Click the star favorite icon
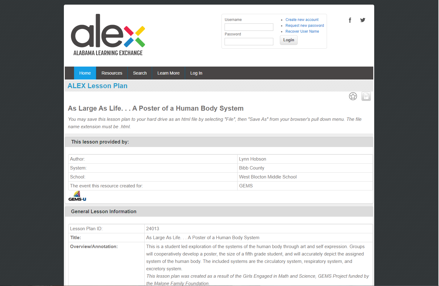Image resolution: width=439 pixels, height=286 pixels. pos(353,96)
